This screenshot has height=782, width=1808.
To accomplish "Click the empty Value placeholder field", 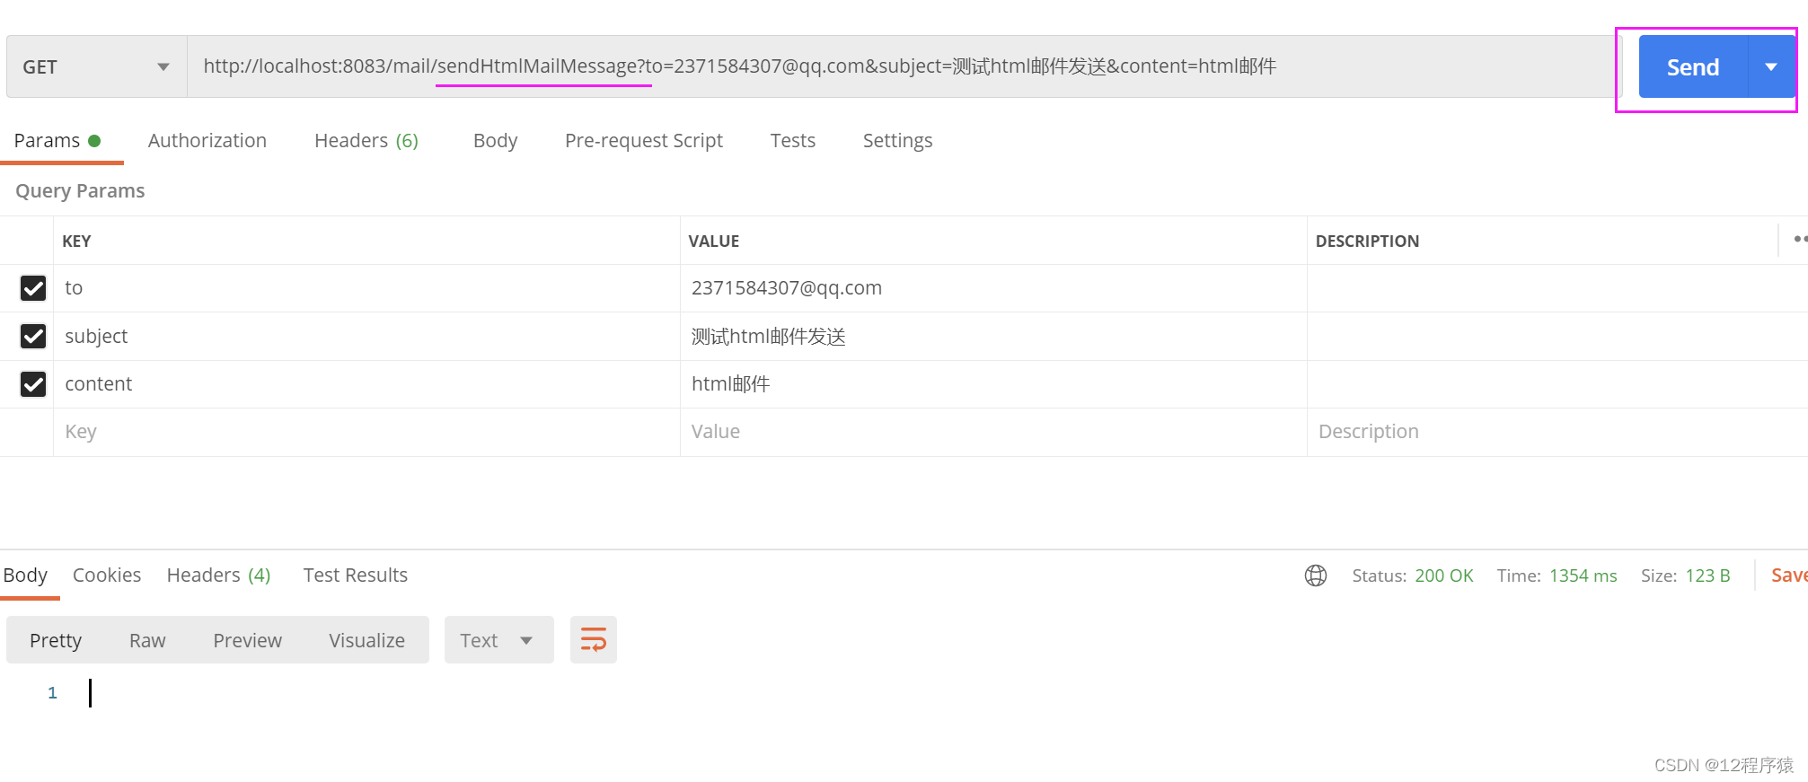I will point(993,432).
